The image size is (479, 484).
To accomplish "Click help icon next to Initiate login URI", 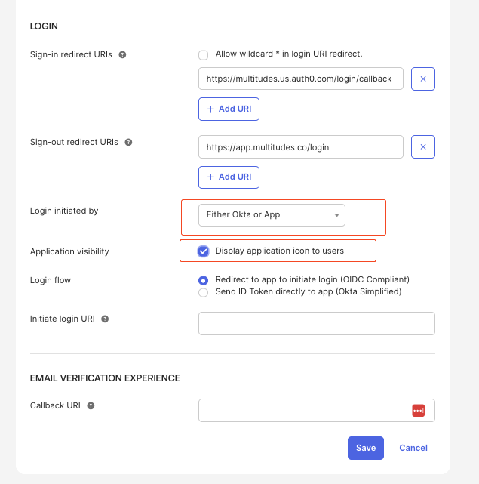I will (x=105, y=319).
